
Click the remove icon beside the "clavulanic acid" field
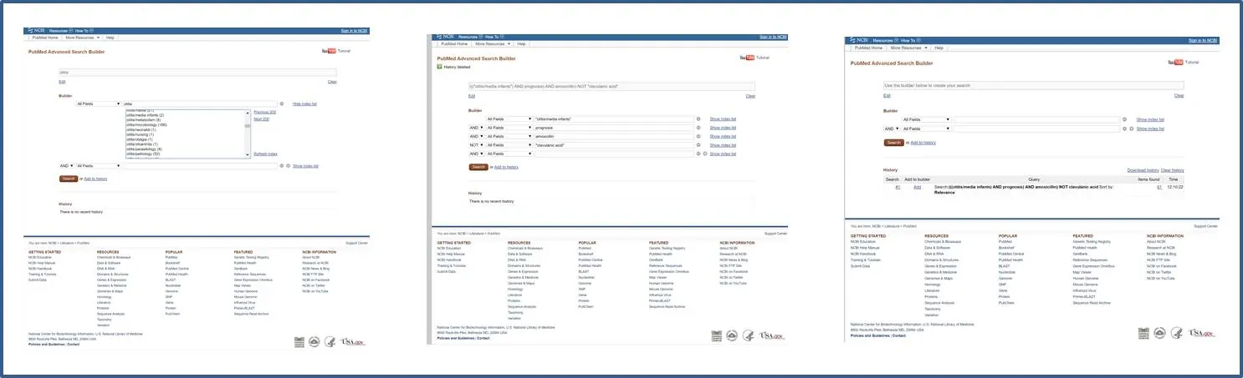coord(698,145)
